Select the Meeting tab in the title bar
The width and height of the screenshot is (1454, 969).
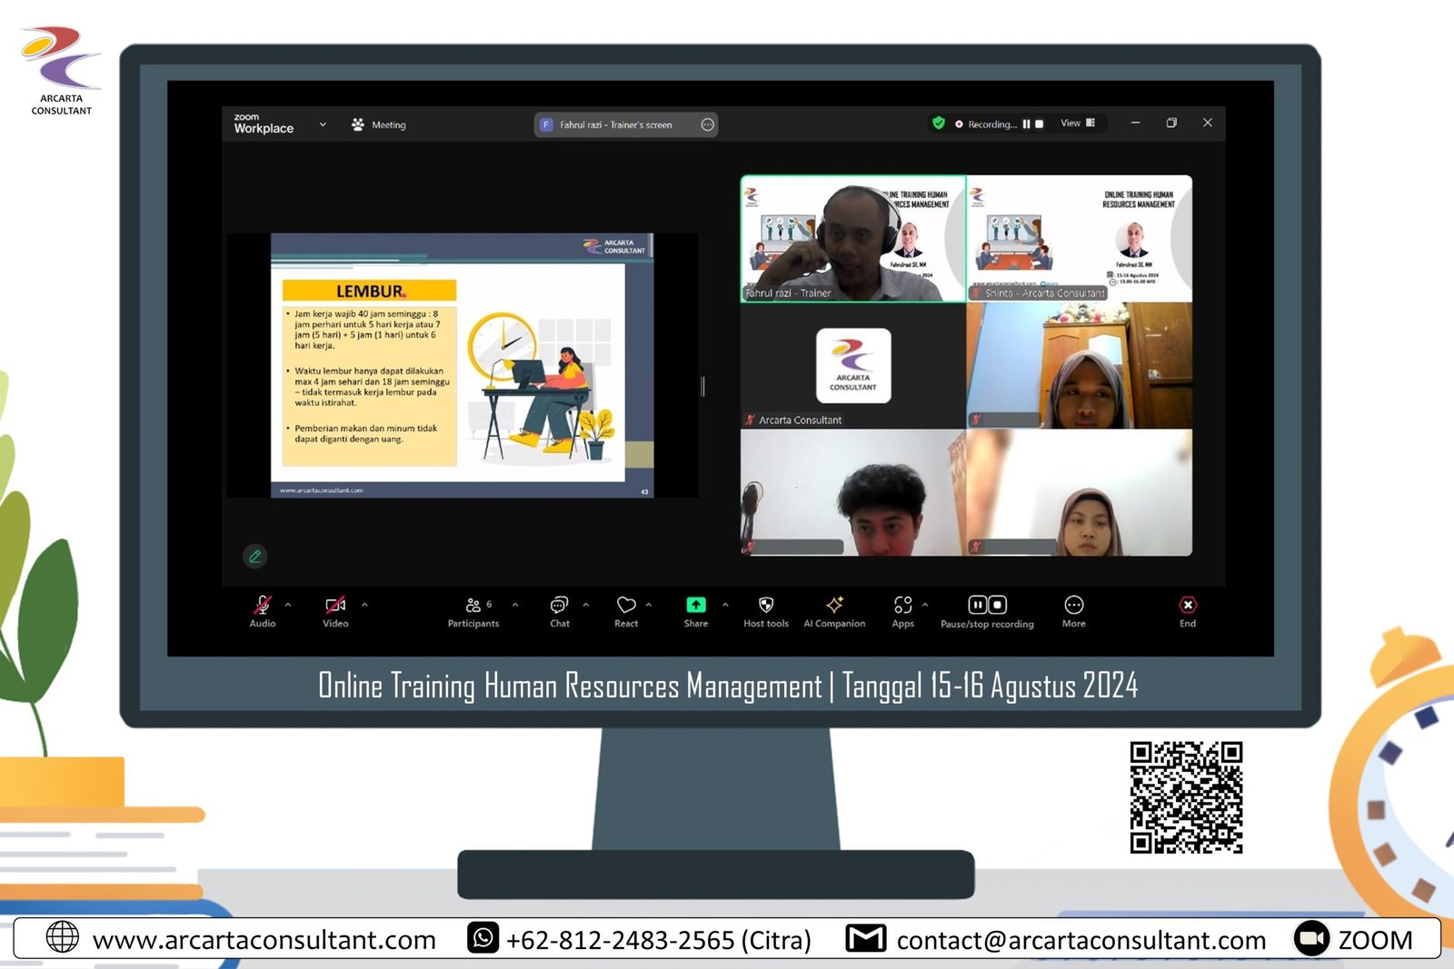380,125
